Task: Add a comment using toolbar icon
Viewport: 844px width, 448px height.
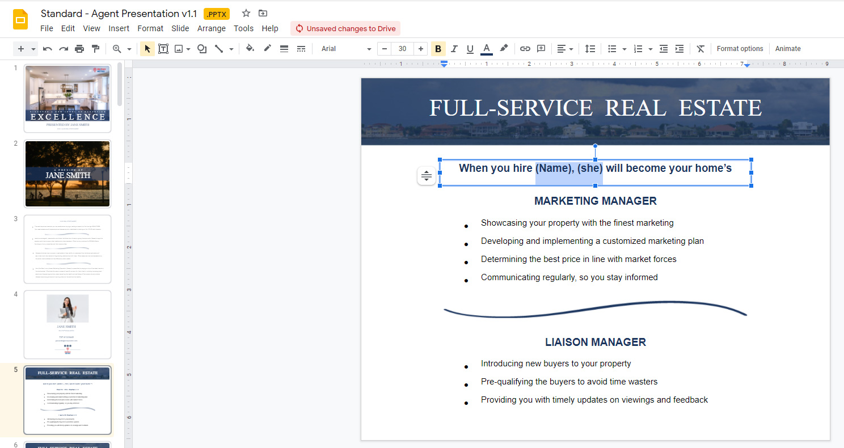Action: tap(541, 49)
